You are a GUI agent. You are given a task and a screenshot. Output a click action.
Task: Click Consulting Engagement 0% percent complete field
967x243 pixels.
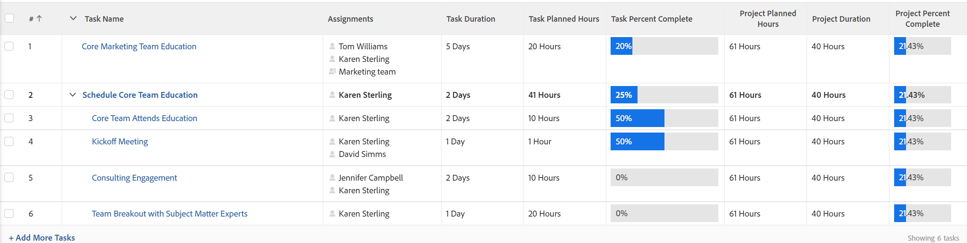(x=664, y=178)
